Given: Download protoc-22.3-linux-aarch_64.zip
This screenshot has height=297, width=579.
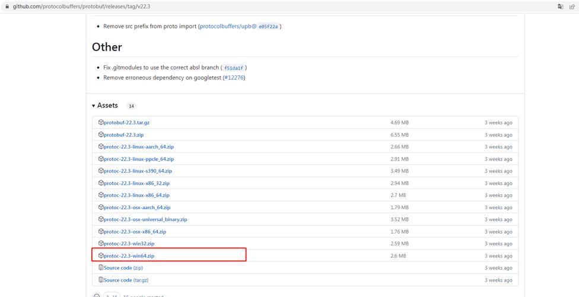Looking at the screenshot, I should point(139,147).
